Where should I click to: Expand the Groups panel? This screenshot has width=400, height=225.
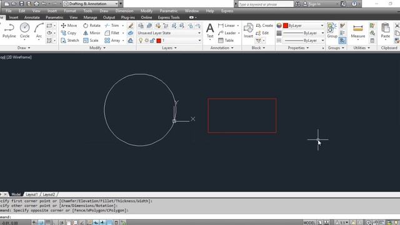[x=336, y=47]
